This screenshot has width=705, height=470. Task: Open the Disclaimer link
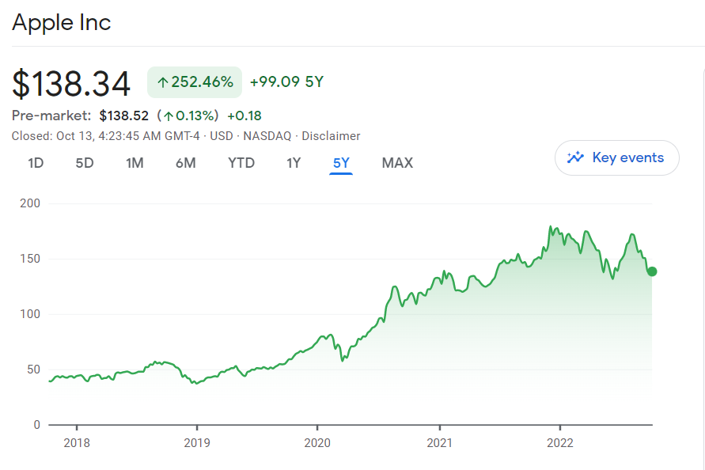tap(331, 136)
